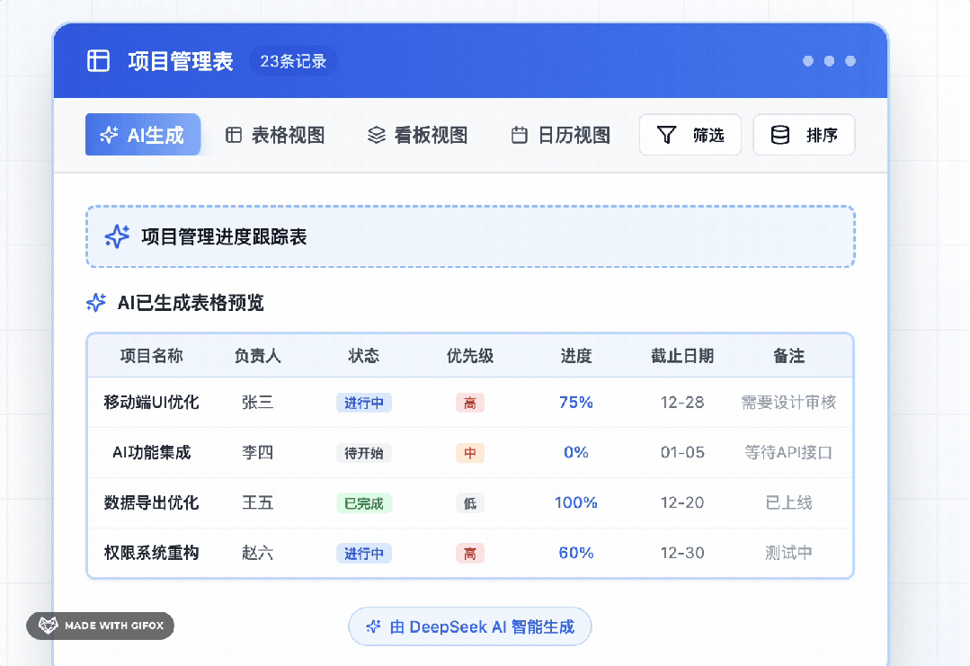
Task: Click 进行中 status tag in 移动端UI优化 row
Action: (x=364, y=403)
